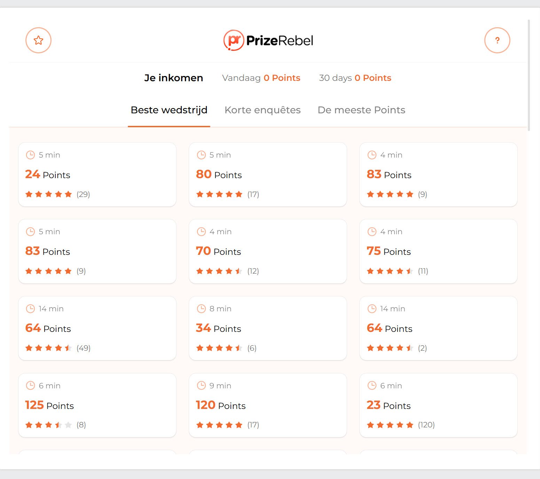The height and width of the screenshot is (479, 540).
Task: Click star rating of the 34 Points survey
Action: [x=219, y=348]
